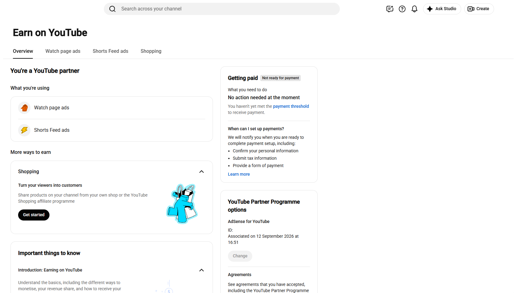The height and width of the screenshot is (293, 514).
Task: Open the help question mark icon
Action: pyautogui.click(x=402, y=9)
